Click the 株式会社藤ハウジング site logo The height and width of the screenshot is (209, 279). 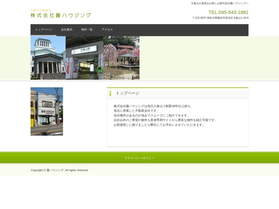click(x=60, y=13)
